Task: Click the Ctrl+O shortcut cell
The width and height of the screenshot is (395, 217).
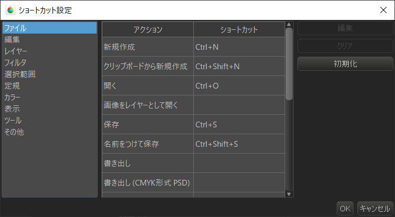Action: click(239, 85)
